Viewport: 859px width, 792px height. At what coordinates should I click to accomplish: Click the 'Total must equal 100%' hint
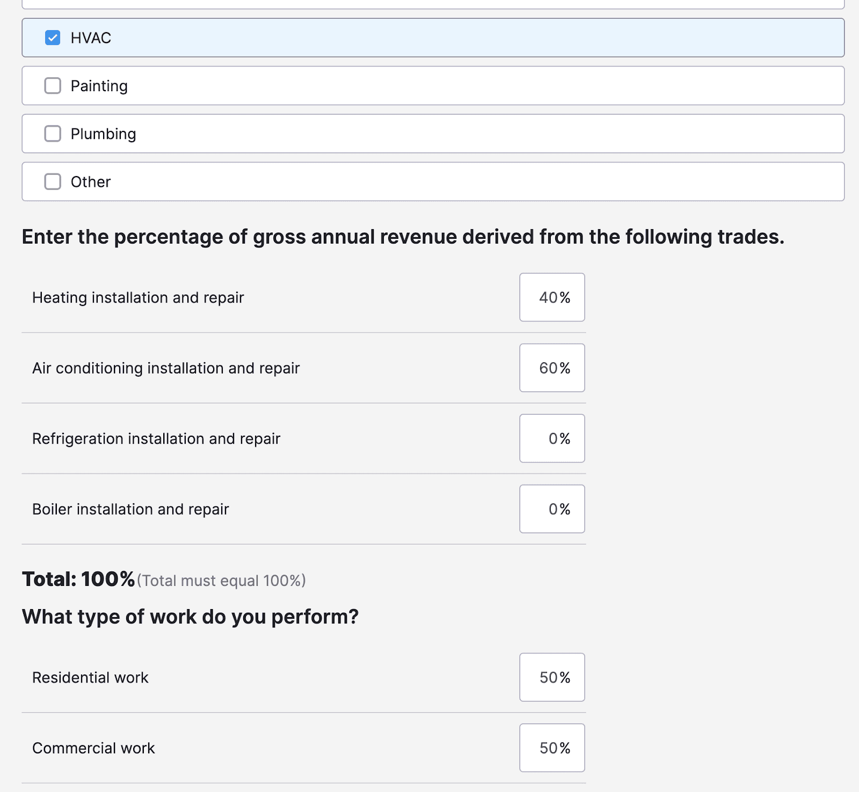221,581
